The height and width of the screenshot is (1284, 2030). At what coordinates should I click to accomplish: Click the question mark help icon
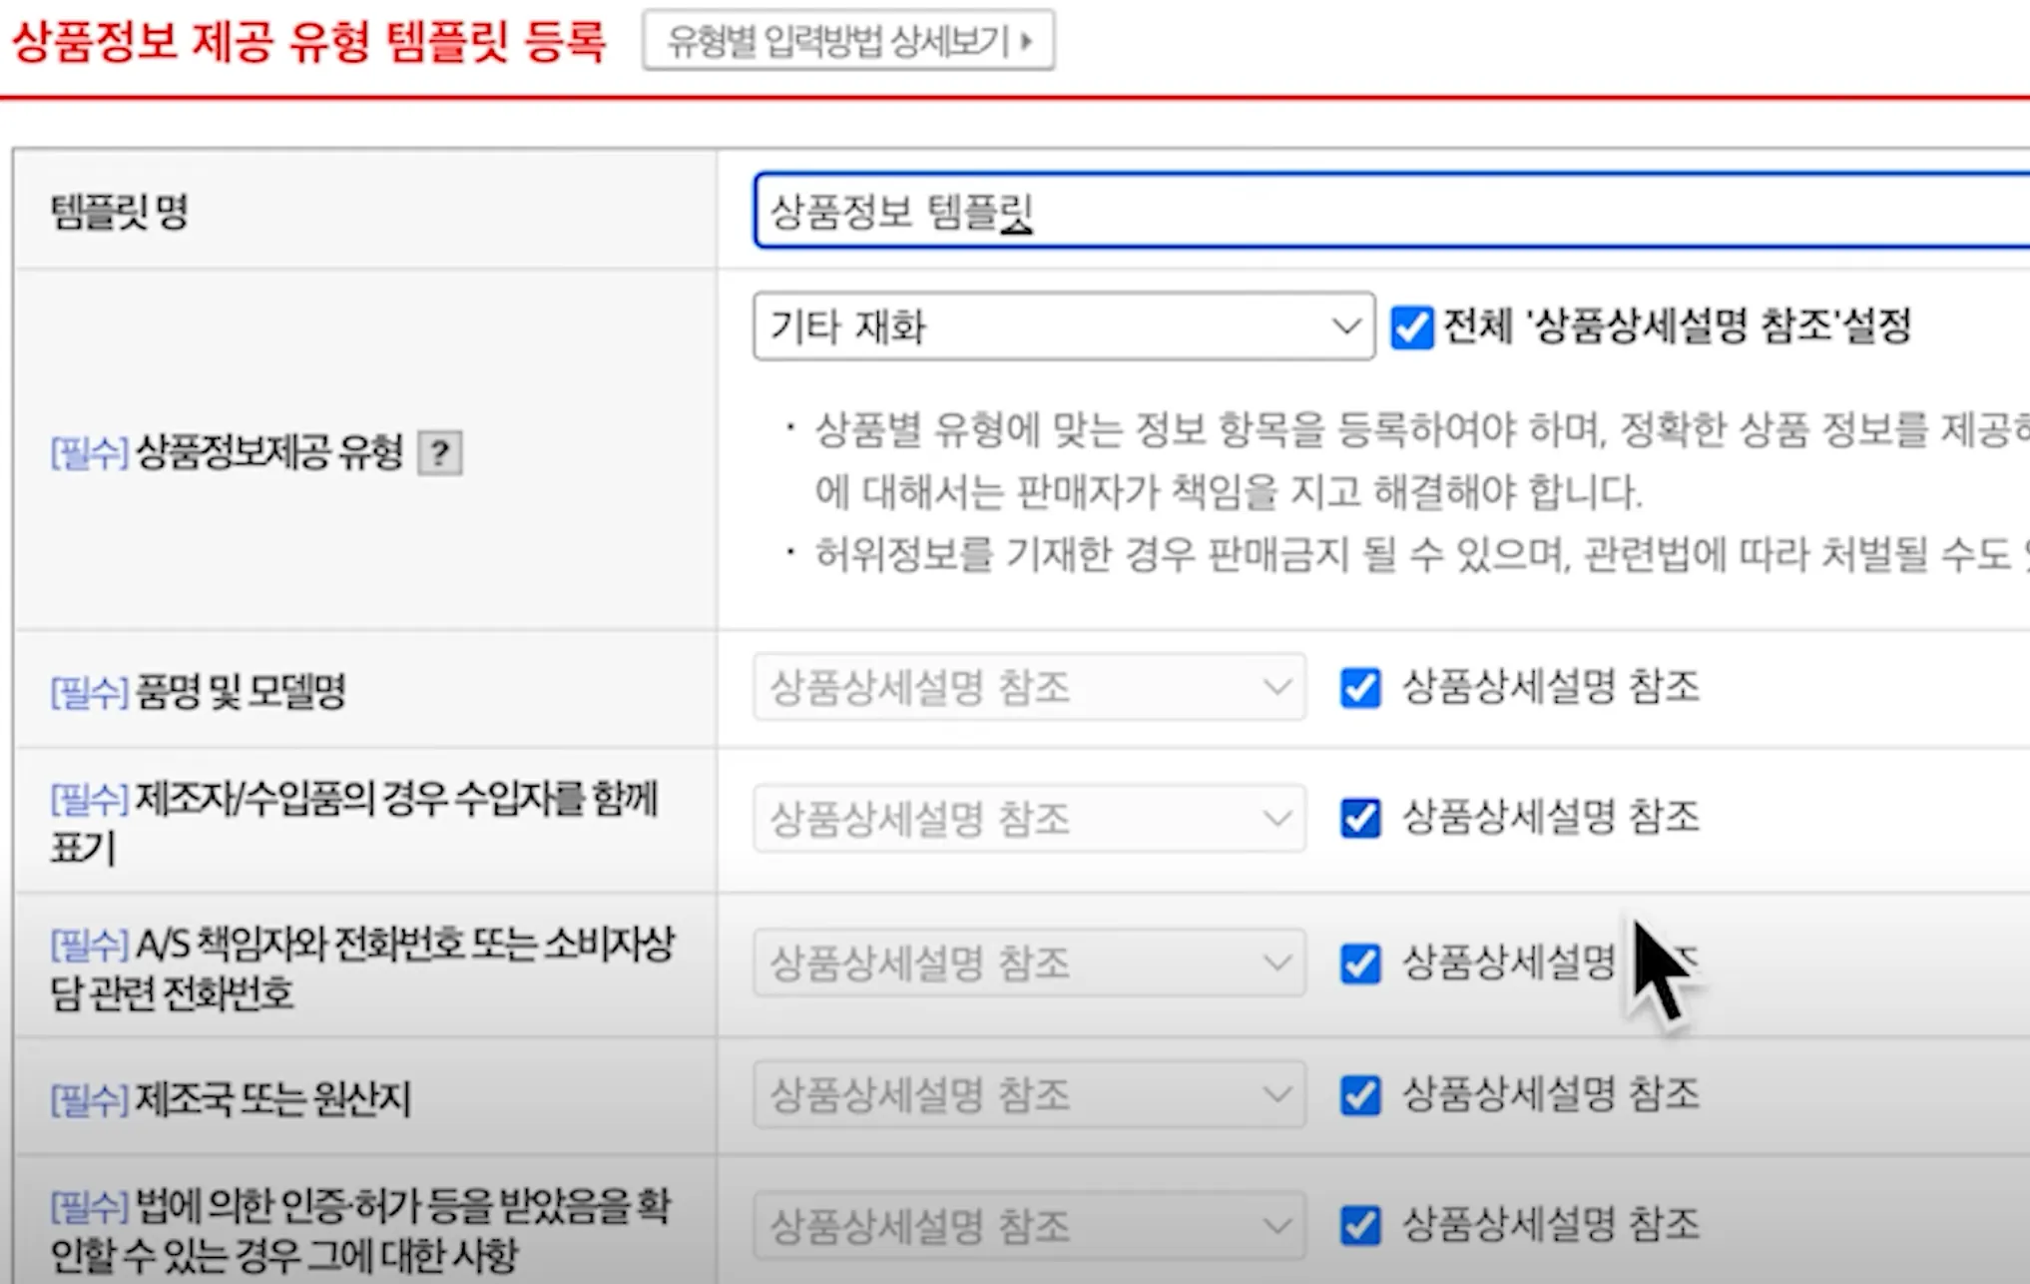click(x=439, y=453)
